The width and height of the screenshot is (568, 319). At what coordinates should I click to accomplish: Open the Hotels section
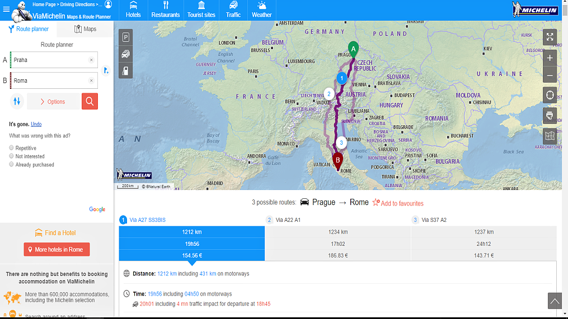point(133,9)
